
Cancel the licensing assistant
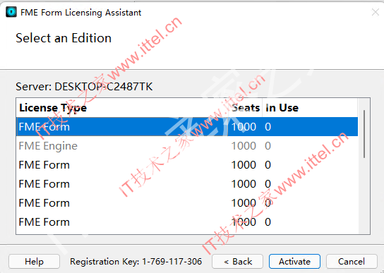(x=352, y=262)
